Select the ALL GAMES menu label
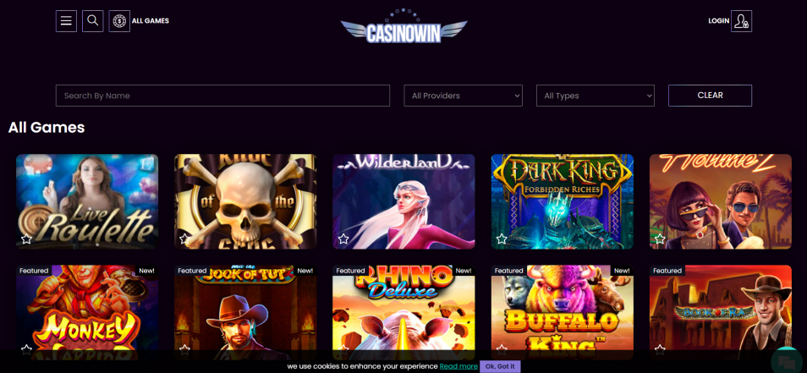Viewport: 807px width, 373px height. [x=151, y=21]
